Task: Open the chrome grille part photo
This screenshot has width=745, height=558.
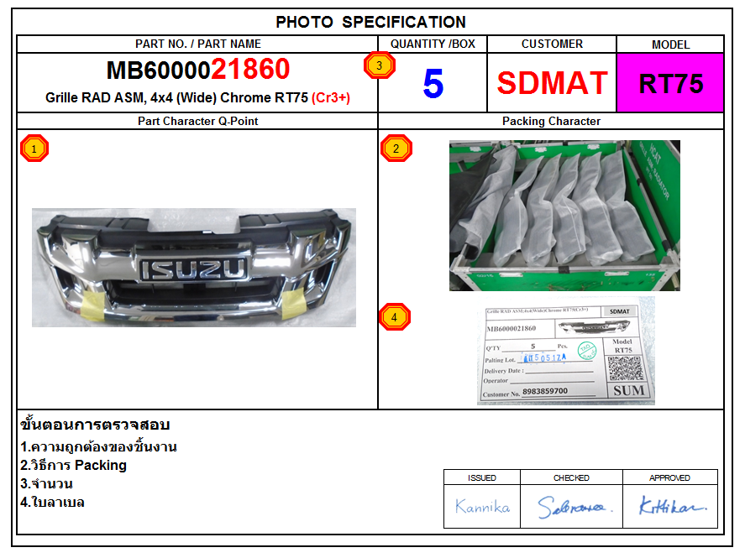Action: [x=194, y=268]
